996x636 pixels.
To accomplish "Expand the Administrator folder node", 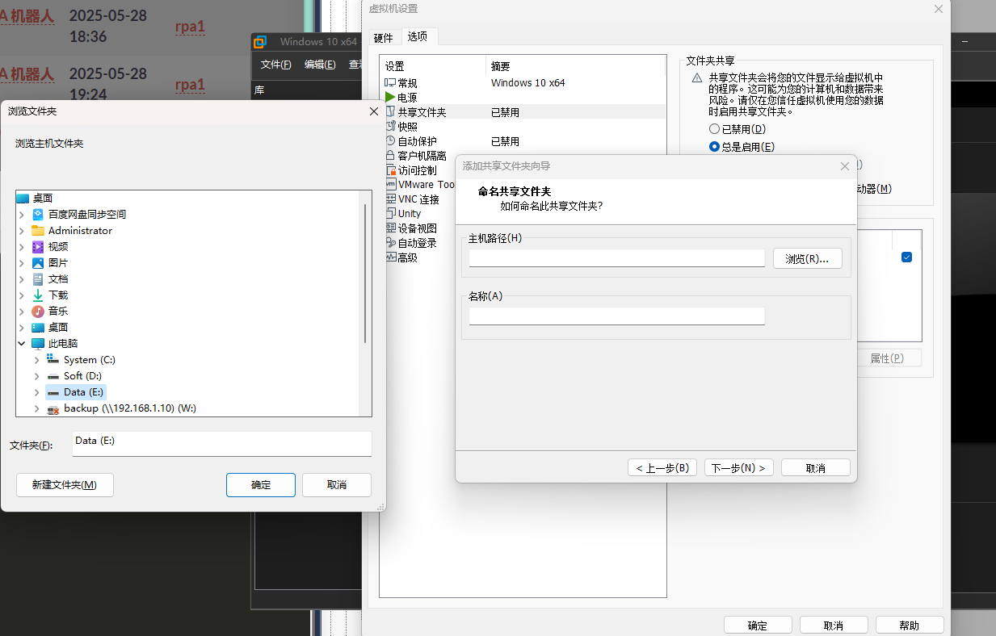I will coord(23,230).
